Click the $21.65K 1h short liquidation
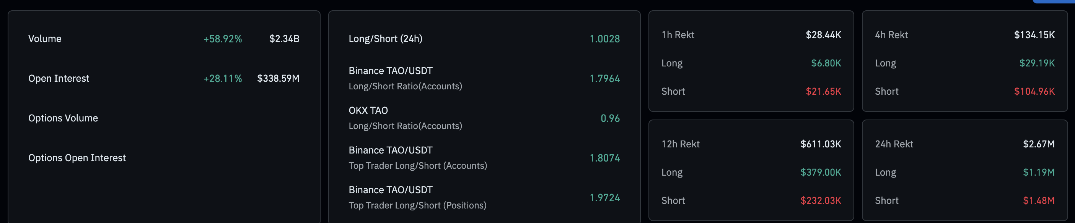Image resolution: width=1075 pixels, height=223 pixels. click(823, 91)
